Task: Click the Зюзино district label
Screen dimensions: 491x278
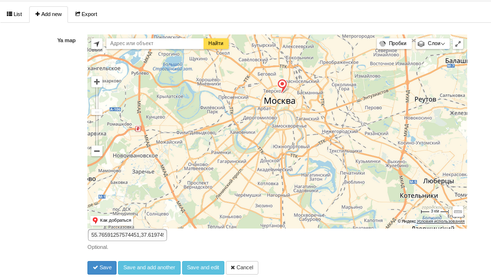Action: 264,206
